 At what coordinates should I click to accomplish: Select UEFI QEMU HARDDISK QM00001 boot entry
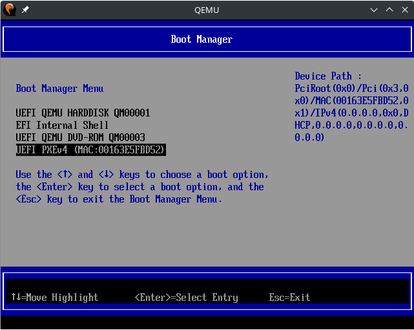coord(83,113)
